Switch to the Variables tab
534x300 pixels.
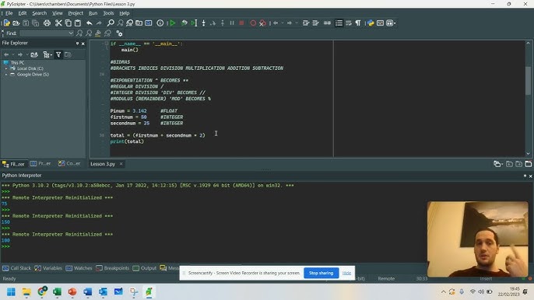click(48, 268)
